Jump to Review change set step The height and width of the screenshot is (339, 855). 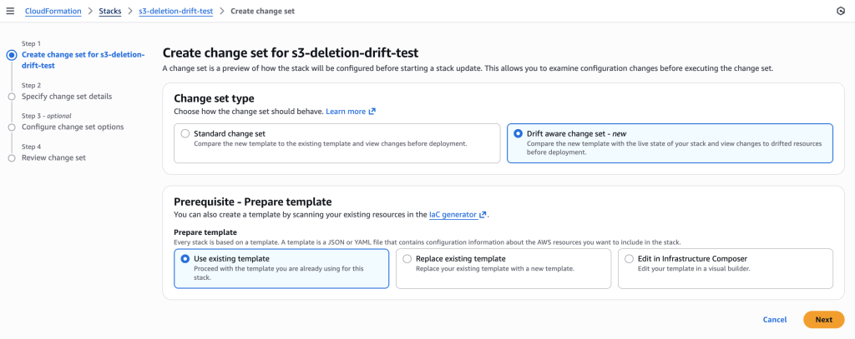click(x=53, y=157)
